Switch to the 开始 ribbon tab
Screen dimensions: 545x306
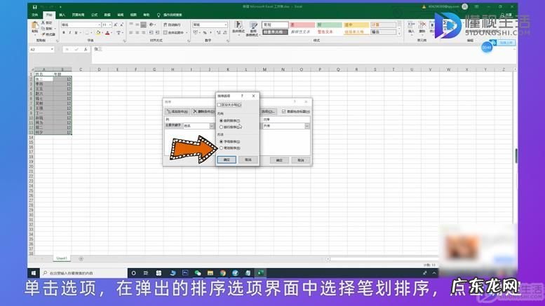49,15
